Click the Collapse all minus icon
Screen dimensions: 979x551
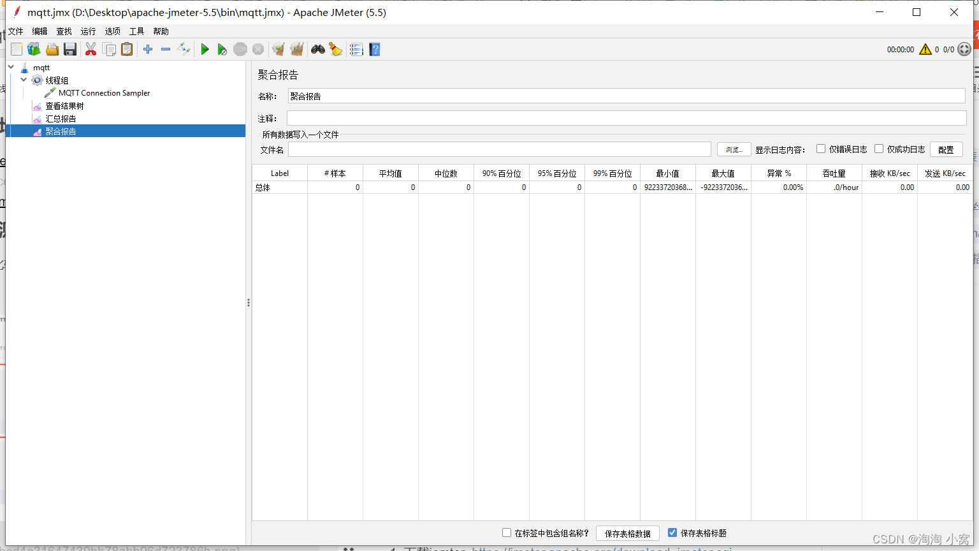166,49
